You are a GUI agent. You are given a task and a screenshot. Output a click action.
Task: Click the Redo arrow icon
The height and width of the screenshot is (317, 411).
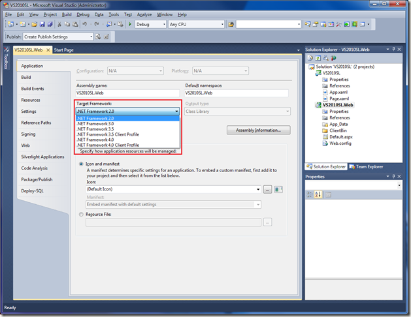[97, 24]
